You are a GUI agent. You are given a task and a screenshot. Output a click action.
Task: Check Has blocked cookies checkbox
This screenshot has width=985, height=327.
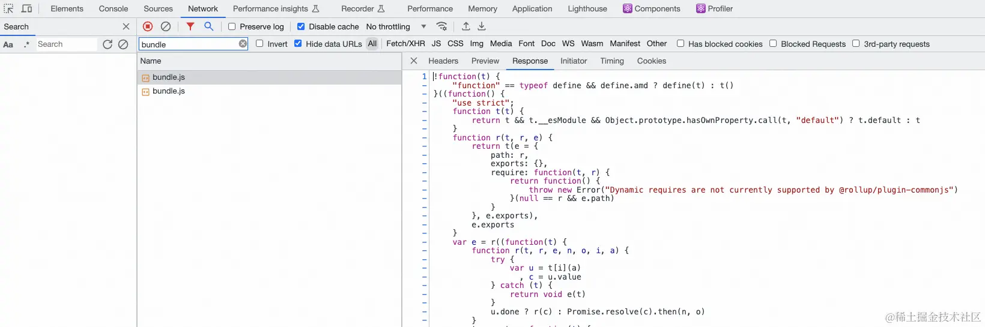(x=680, y=43)
